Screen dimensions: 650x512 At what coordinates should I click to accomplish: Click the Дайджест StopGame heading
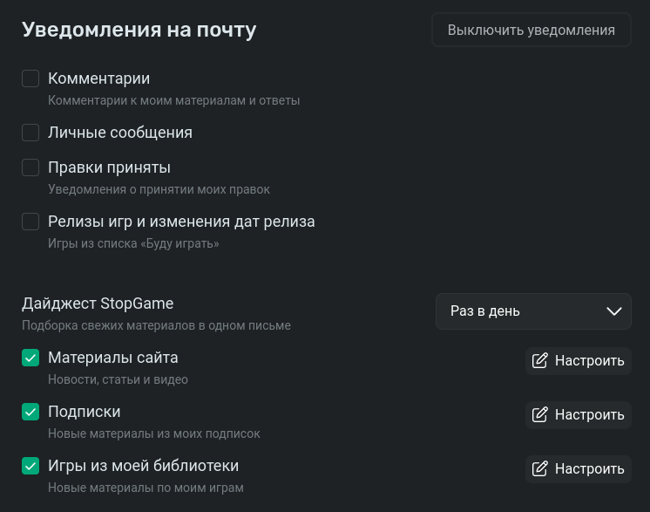(x=98, y=304)
